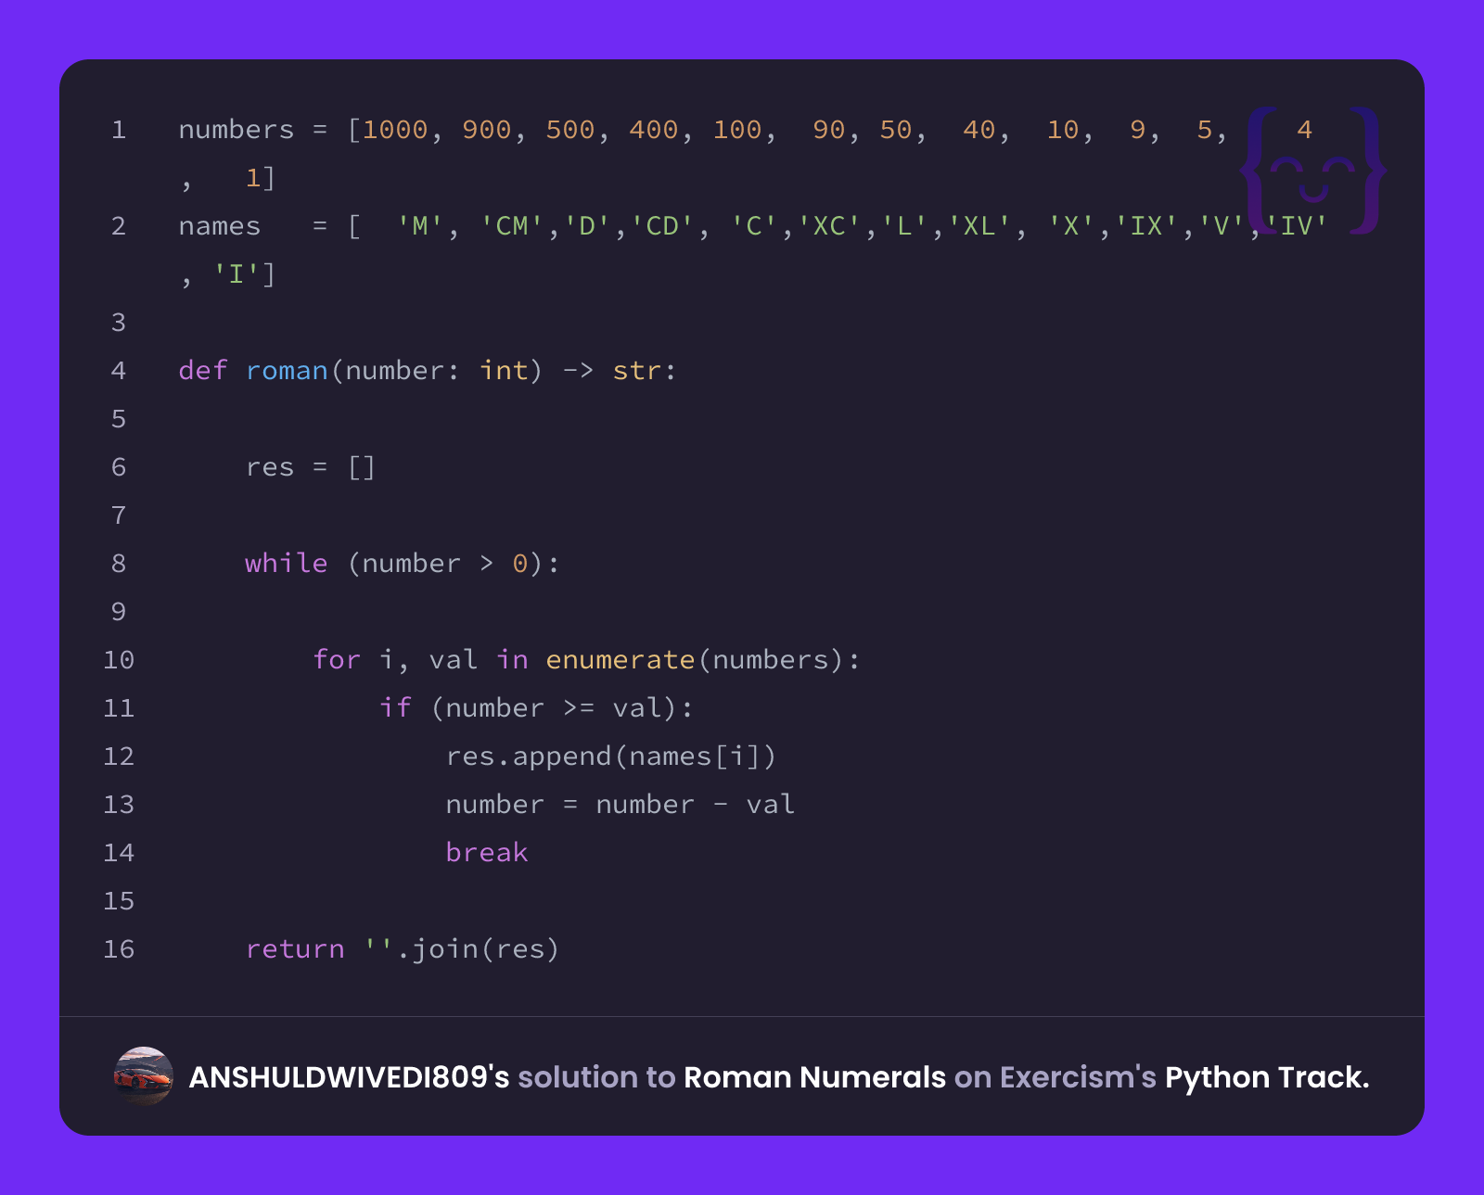Click the user avatar thumbnail in the footer
Screen dimensions: 1484x1195
143,1076
